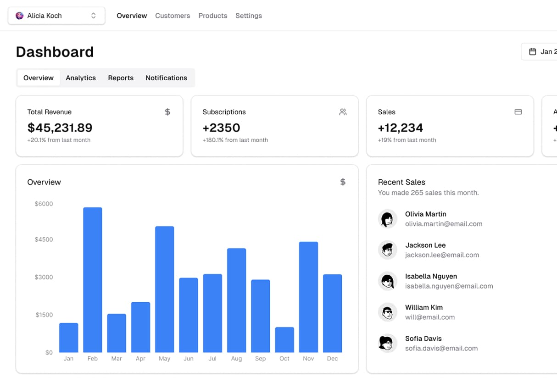Open Settings from the top navigation

(x=249, y=16)
